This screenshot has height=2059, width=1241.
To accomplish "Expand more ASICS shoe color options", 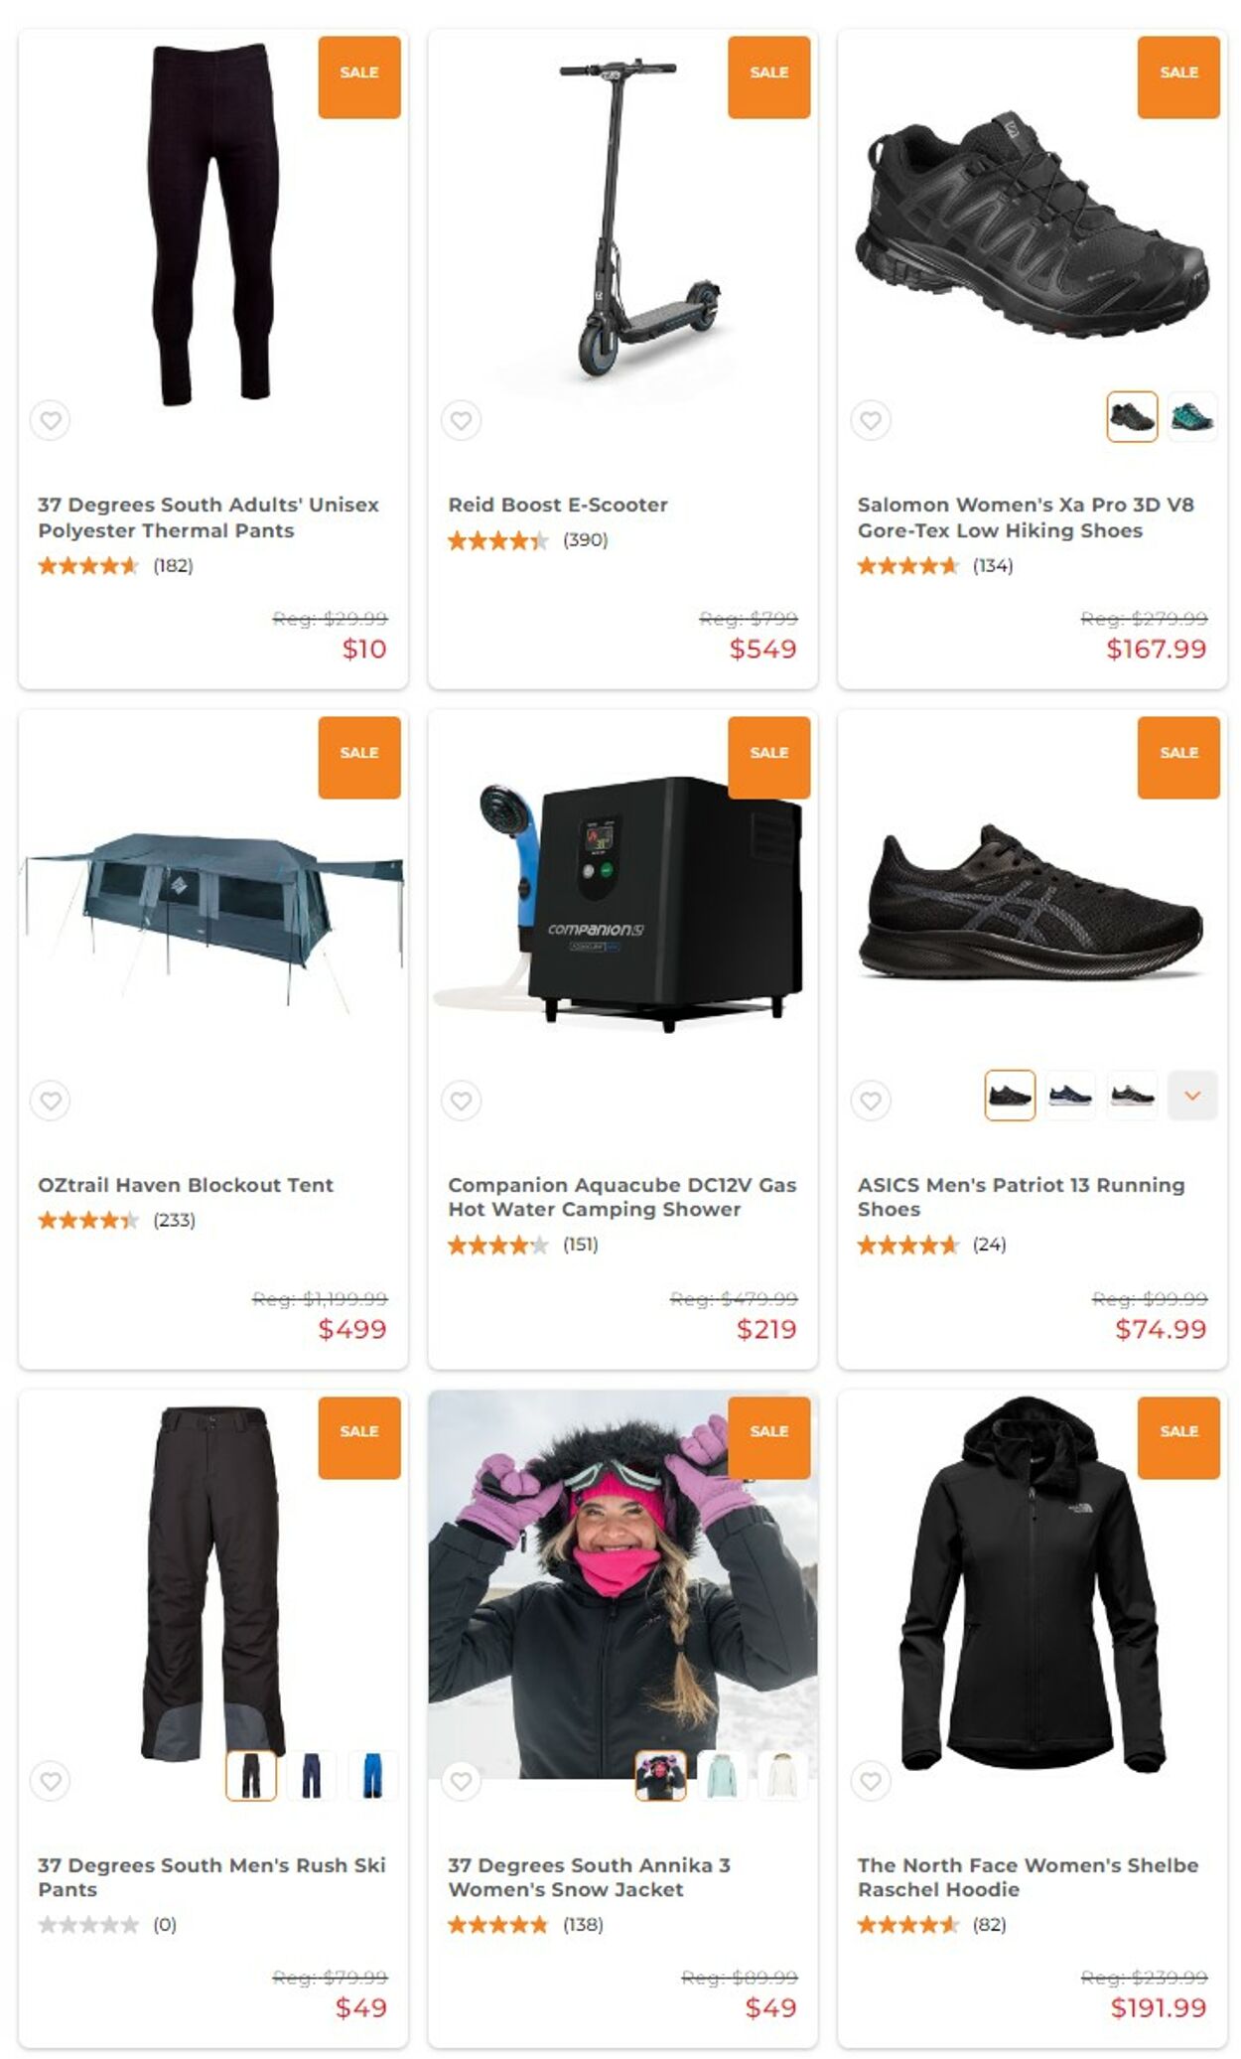I will pyautogui.click(x=1192, y=1096).
